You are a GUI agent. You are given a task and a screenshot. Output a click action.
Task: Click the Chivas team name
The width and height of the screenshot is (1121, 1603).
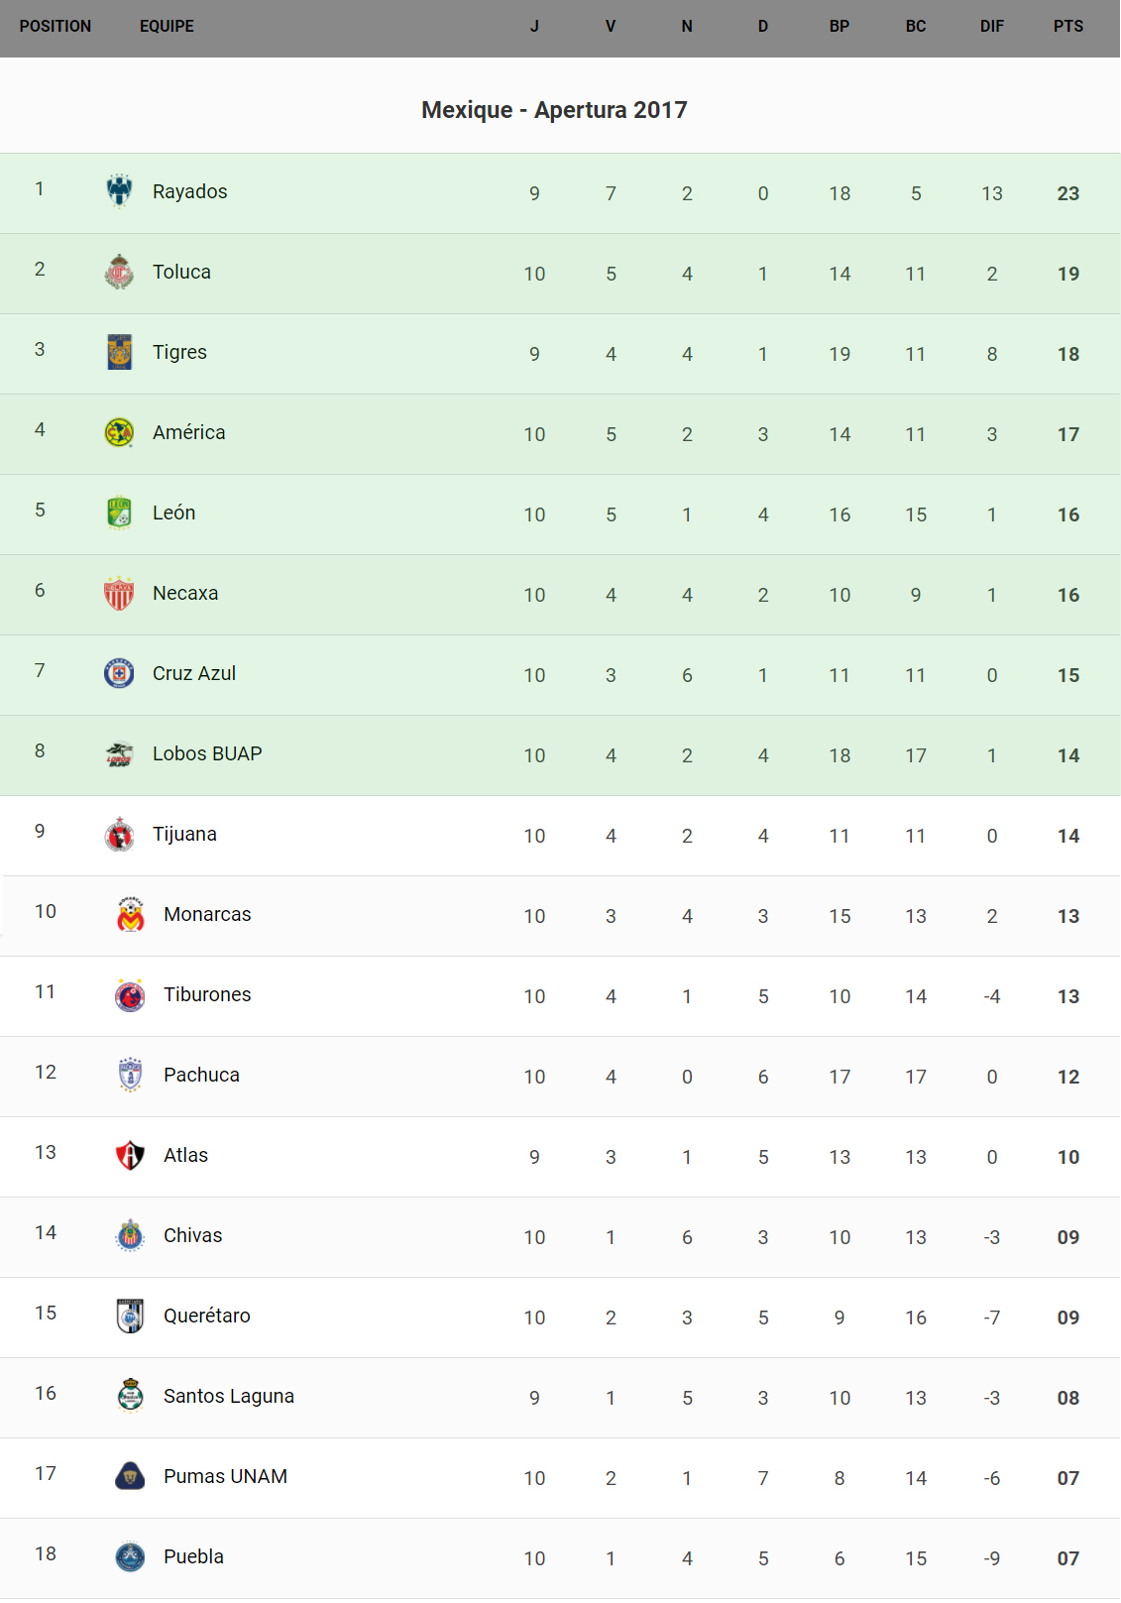(x=192, y=1235)
